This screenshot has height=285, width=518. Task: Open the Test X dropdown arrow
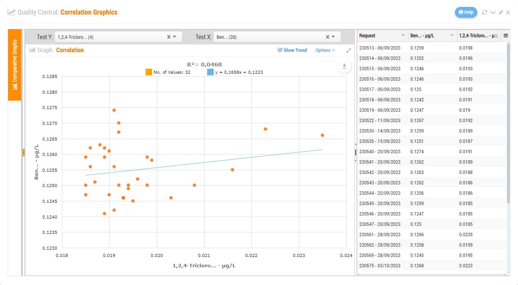point(334,37)
